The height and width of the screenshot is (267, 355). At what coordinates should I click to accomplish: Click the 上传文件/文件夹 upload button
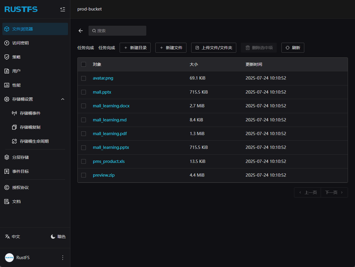click(213, 48)
